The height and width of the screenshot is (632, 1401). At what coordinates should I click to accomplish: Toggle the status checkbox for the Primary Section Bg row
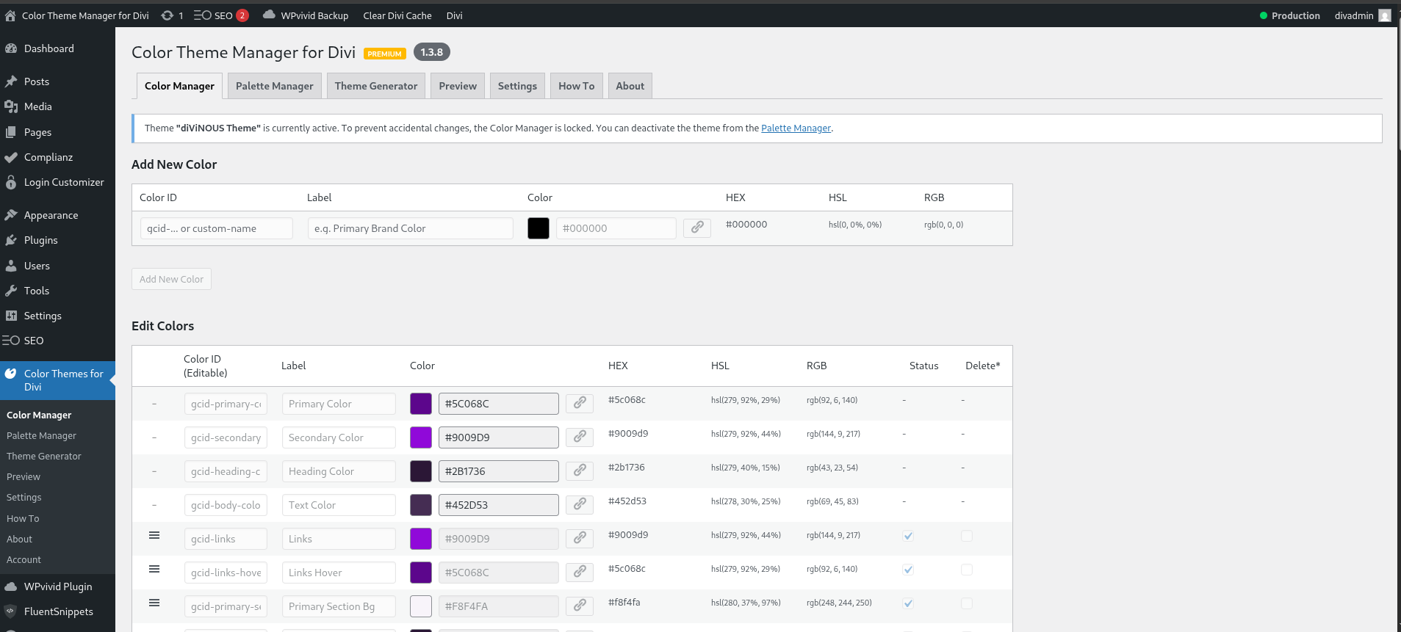pyautogui.click(x=908, y=603)
